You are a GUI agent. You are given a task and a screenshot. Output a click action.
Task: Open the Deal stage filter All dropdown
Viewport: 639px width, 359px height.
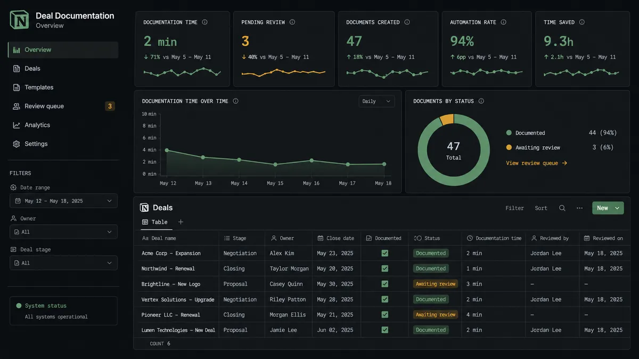coord(63,263)
